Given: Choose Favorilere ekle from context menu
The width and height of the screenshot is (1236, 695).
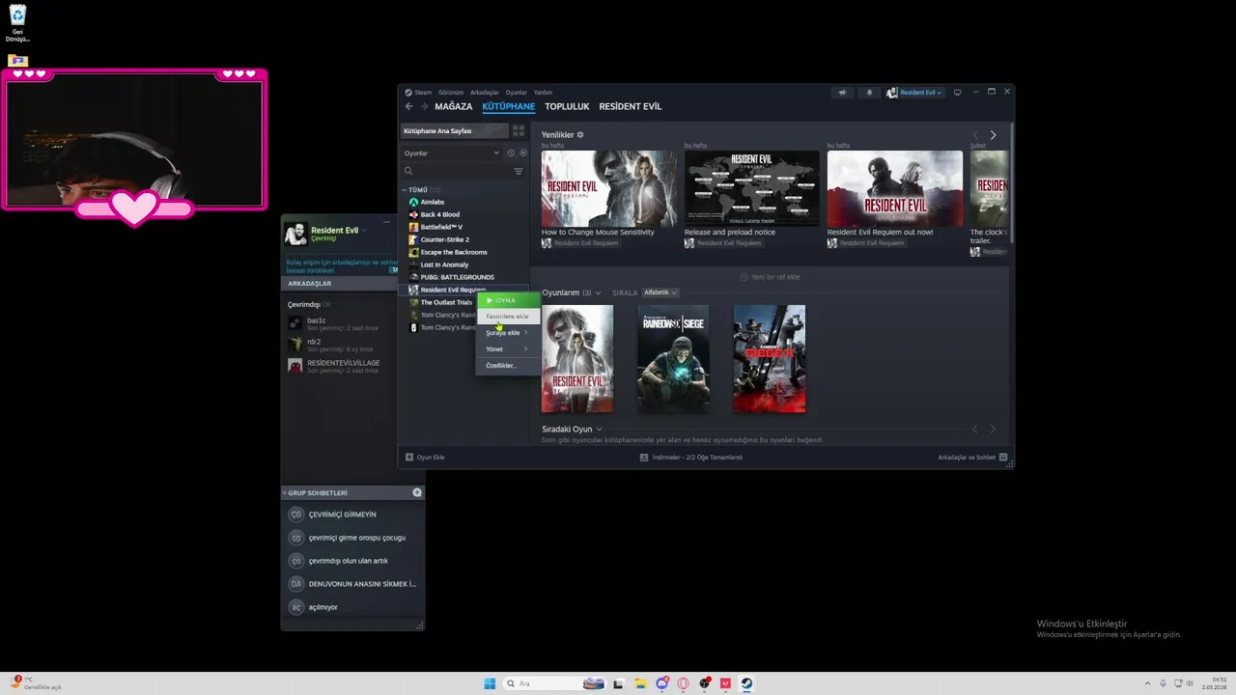Looking at the screenshot, I should point(508,317).
